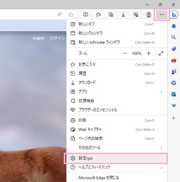Select 新しいウィンドウ menu item

(x=117, y=33)
